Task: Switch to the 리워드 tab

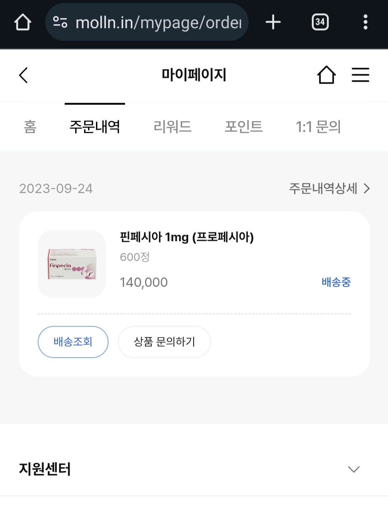Action: 172,127
